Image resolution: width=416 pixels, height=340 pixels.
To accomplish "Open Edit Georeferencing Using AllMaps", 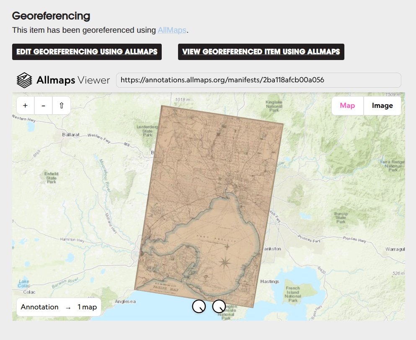I will point(87,52).
